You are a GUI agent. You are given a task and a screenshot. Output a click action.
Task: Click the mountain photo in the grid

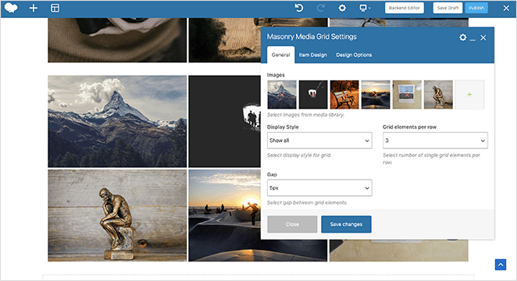click(117, 121)
